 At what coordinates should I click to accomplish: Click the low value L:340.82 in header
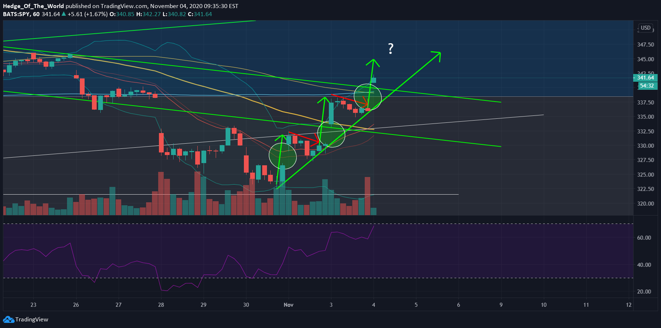coord(174,14)
